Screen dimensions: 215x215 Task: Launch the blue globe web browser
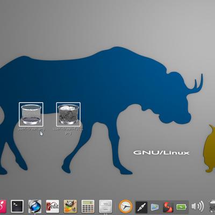click(35, 206)
